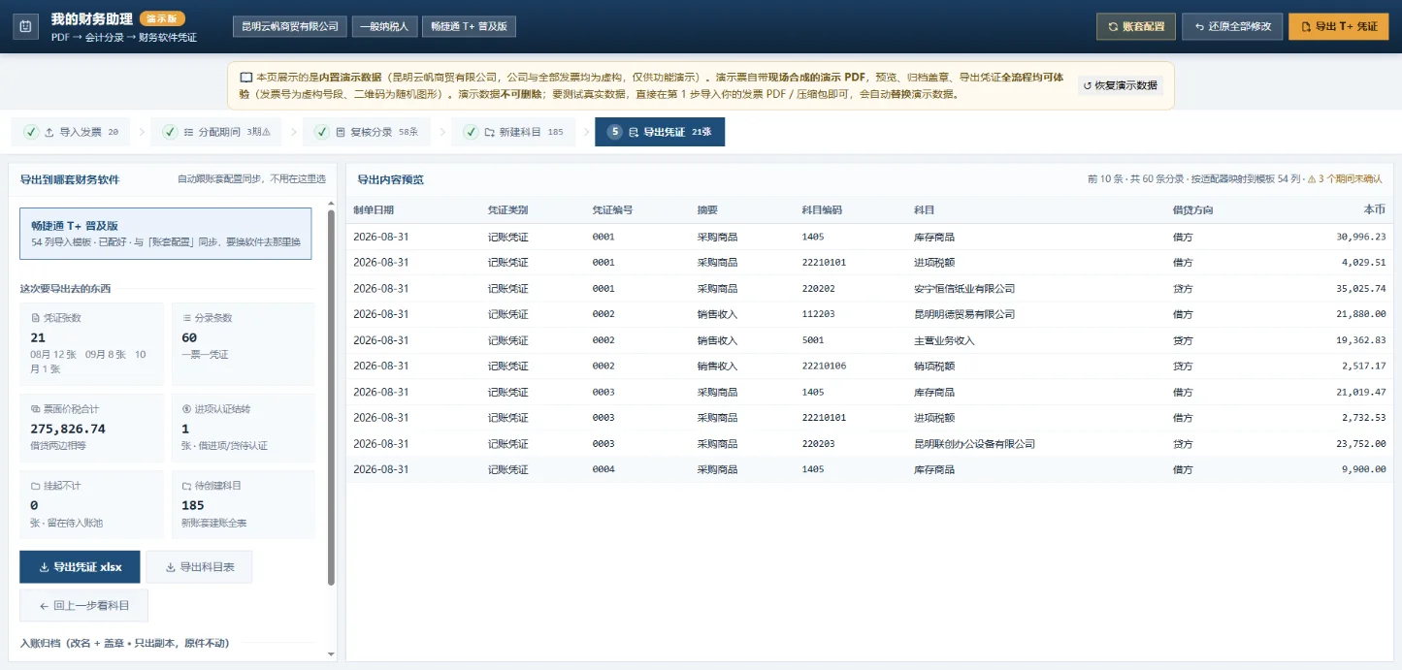Click the 凭证编号 column header
This screenshot has height=670, width=1402.
click(x=613, y=209)
